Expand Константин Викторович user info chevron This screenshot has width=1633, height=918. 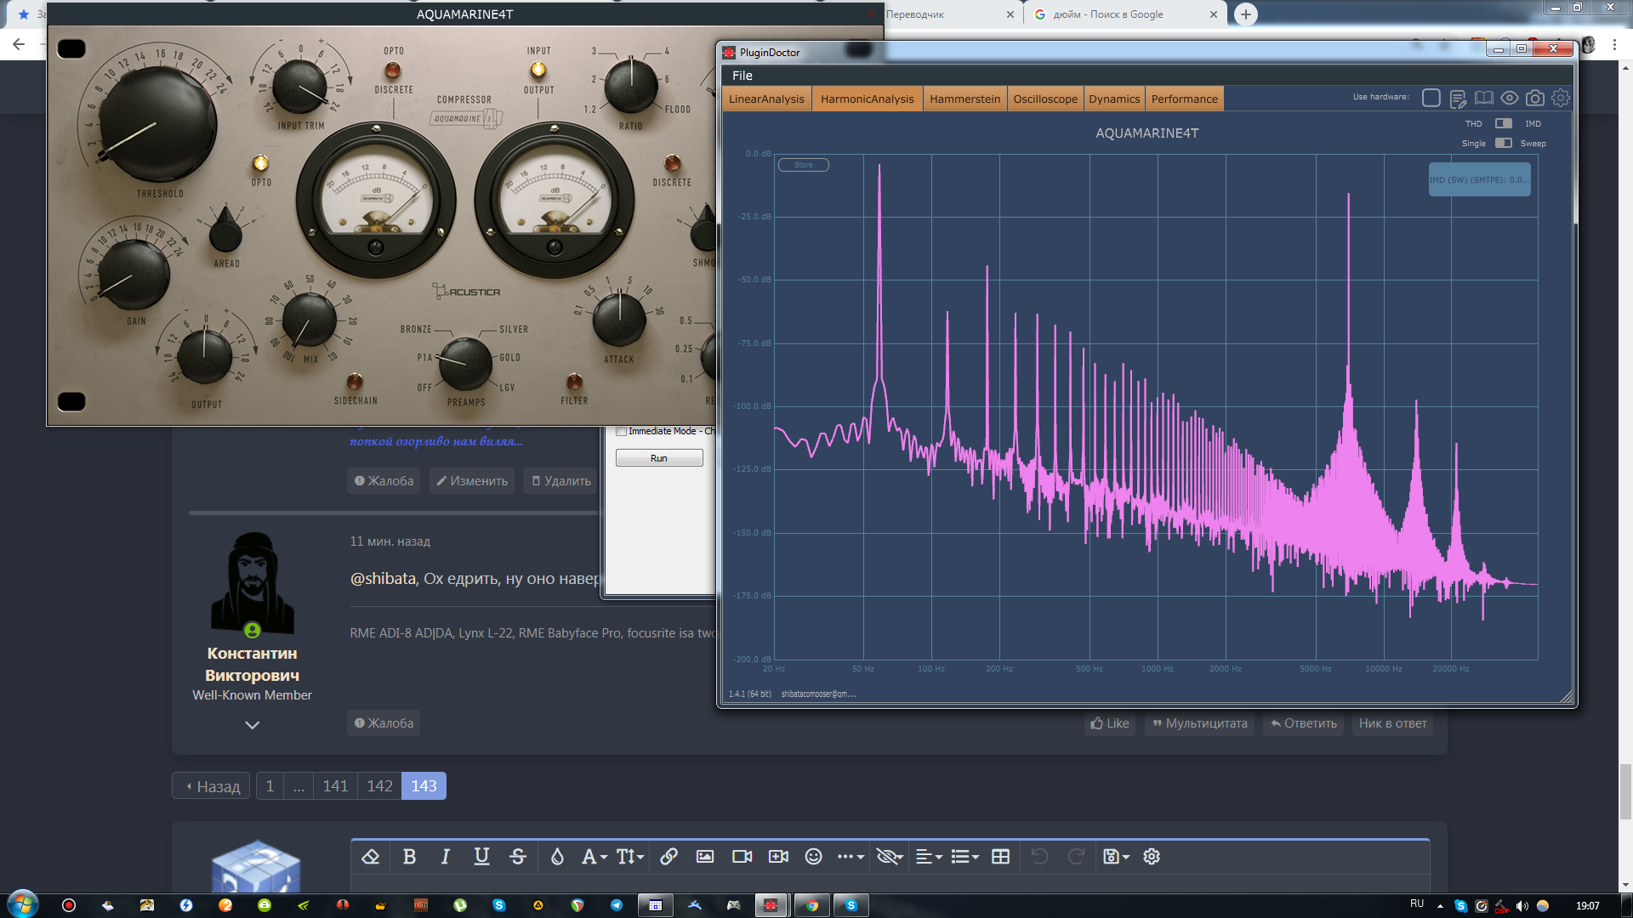coord(252,725)
